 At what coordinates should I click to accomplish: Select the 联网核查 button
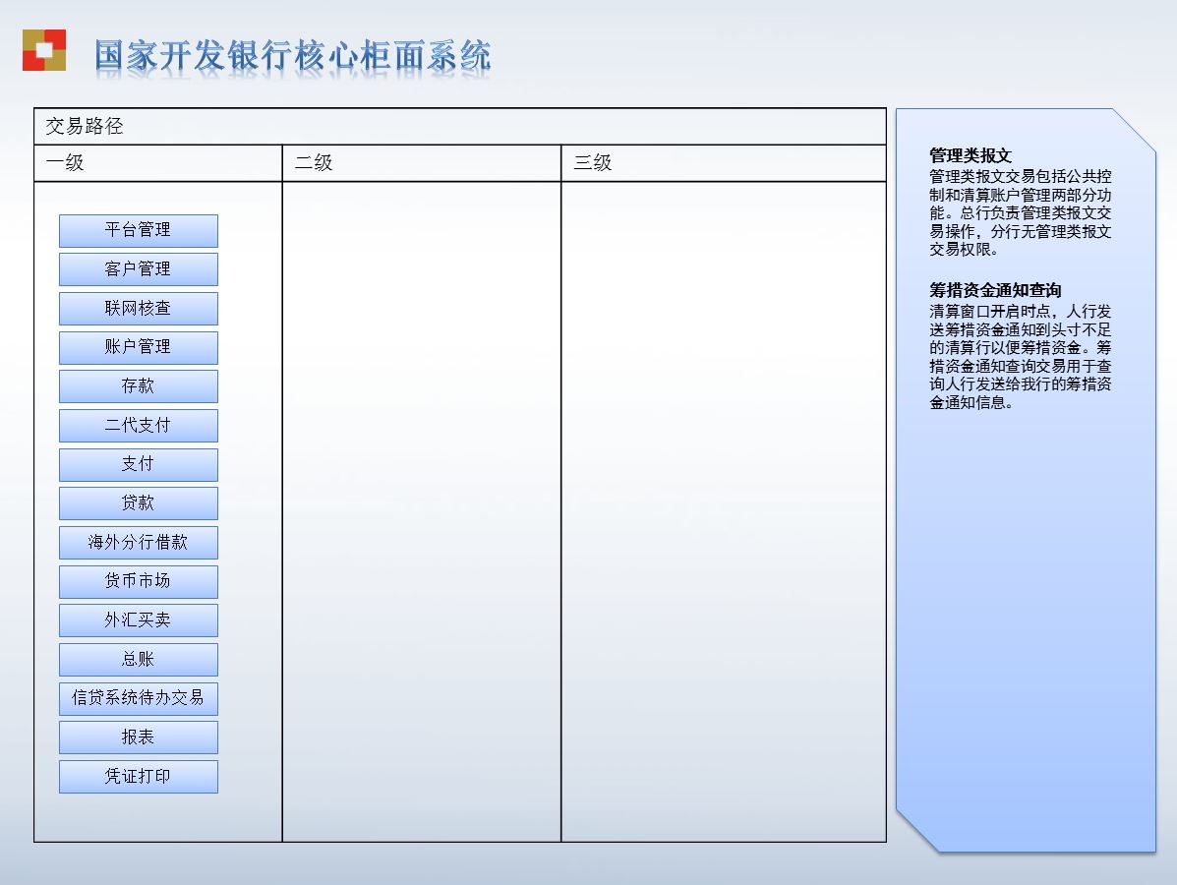138,309
